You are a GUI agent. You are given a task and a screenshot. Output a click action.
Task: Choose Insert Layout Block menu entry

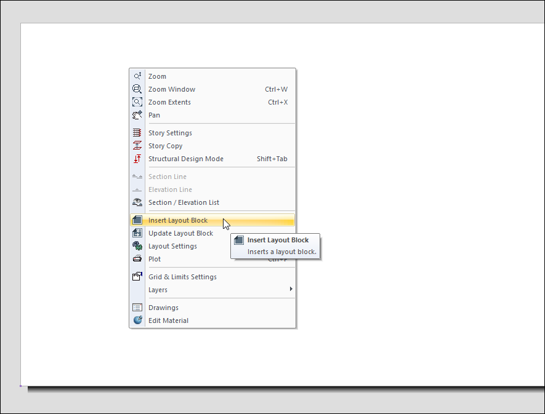coord(178,220)
